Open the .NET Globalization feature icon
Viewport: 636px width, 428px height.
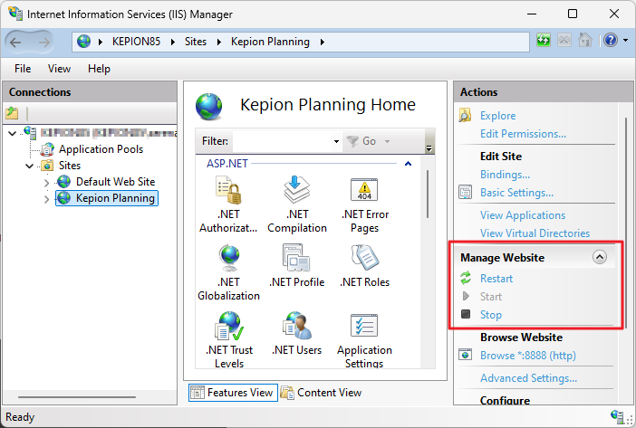tap(229, 258)
